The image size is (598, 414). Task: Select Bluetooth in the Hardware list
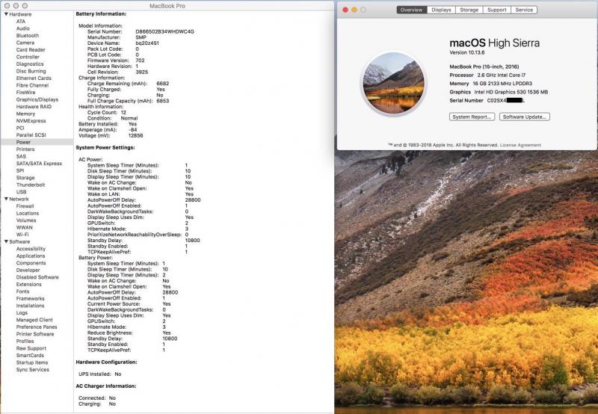[28, 35]
